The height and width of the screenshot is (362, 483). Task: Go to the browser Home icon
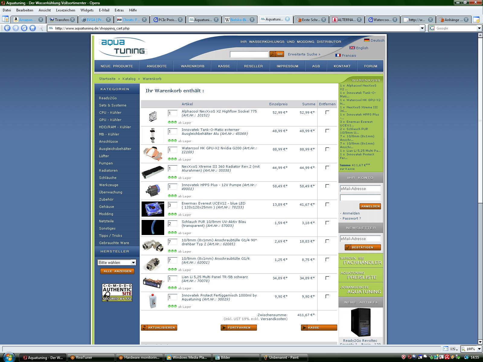33,28
